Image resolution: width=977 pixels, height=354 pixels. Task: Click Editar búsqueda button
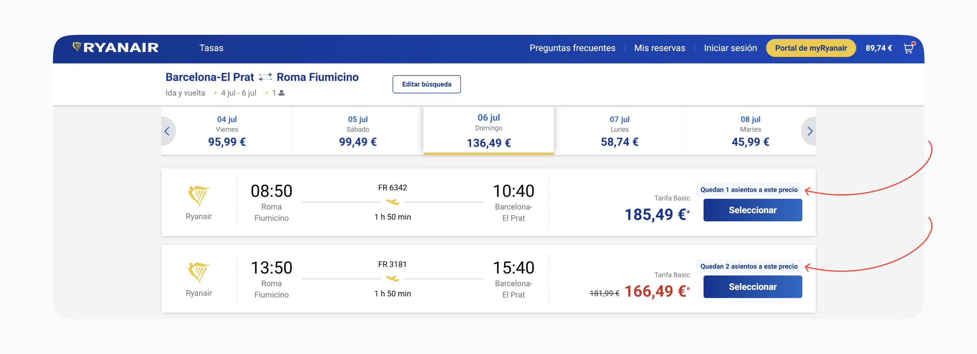coord(427,84)
